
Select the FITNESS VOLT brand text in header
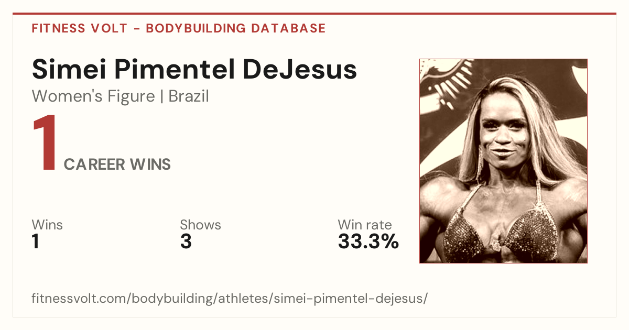(x=79, y=28)
